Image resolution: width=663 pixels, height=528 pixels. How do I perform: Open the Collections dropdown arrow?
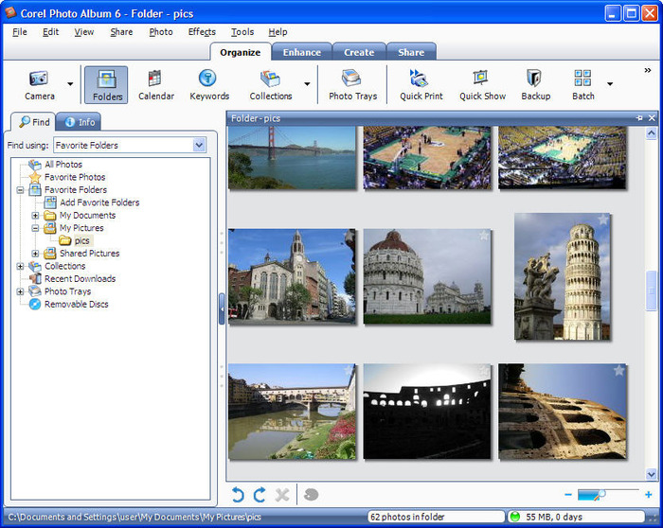pyautogui.click(x=307, y=84)
